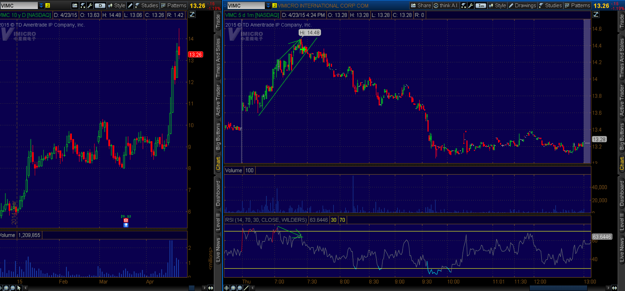The image size is (625, 291).
Task: Open chart settings wrench in right chart
Action: pos(471,5)
